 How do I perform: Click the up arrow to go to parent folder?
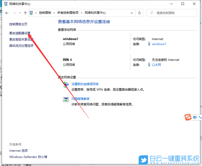(x=25, y=13)
